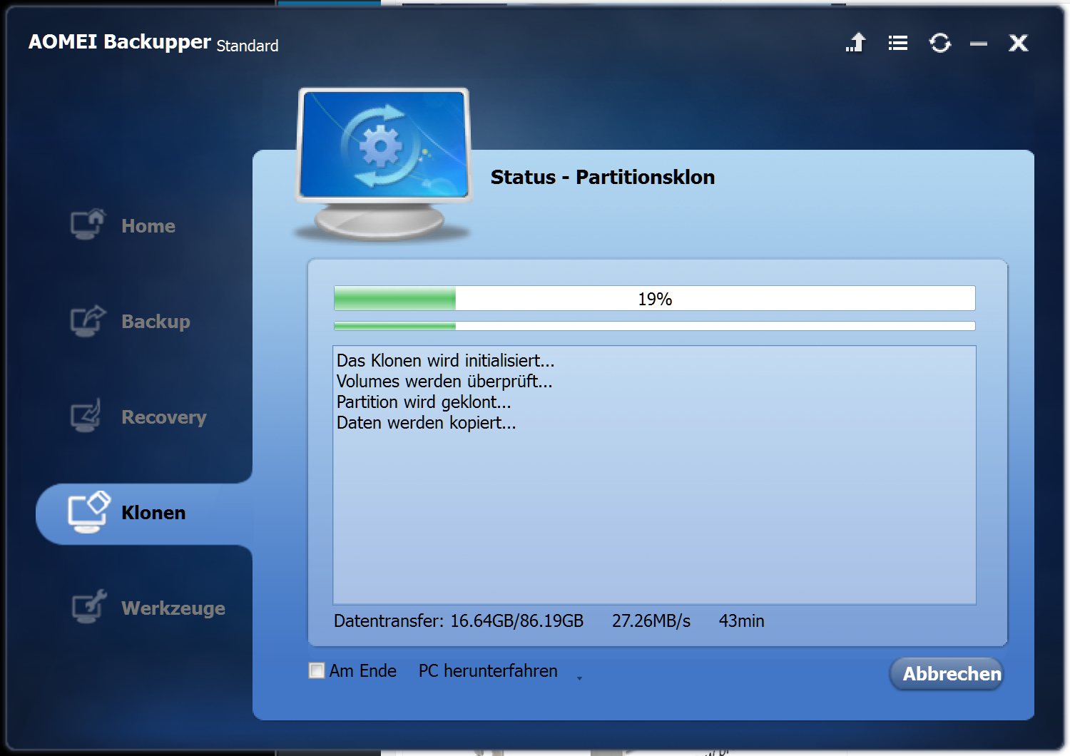This screenshot has height=756, width=1070.
Task: Click the 19% overall progress bar
Action: coord(654,298)
